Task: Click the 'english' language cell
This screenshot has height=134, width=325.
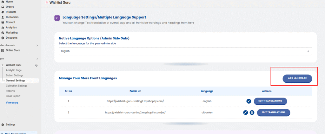Action: (207, 101)
